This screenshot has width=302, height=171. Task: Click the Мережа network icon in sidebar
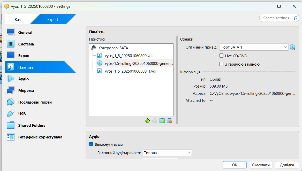pos(11,91)
